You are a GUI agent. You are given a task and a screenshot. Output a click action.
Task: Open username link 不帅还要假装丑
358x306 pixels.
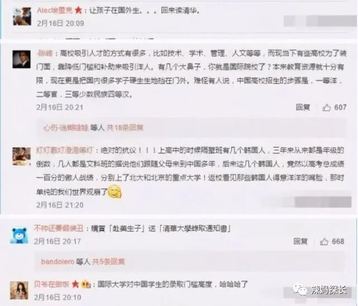tap(59, 228)
